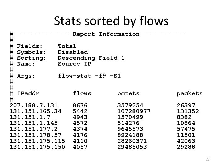Click octets value 29485053

click(132, 147)
